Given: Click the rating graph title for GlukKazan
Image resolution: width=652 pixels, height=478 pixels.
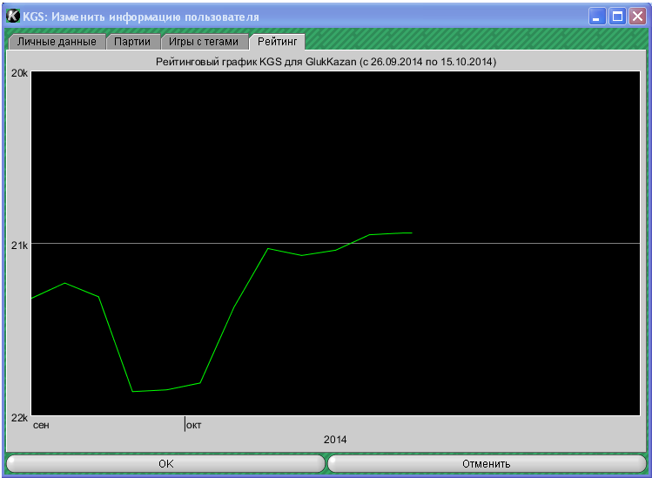Looking at the screenshot, I should click(x=326, y=62).
